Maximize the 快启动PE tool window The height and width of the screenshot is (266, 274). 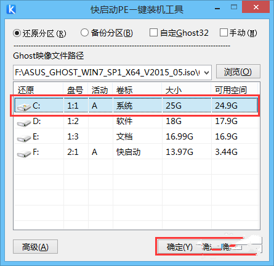point(234,7)
